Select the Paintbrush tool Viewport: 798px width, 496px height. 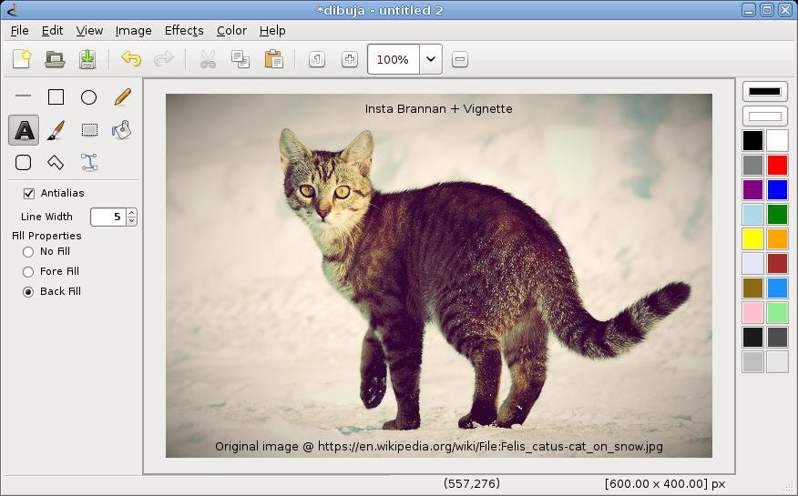[x=56, y=130]
